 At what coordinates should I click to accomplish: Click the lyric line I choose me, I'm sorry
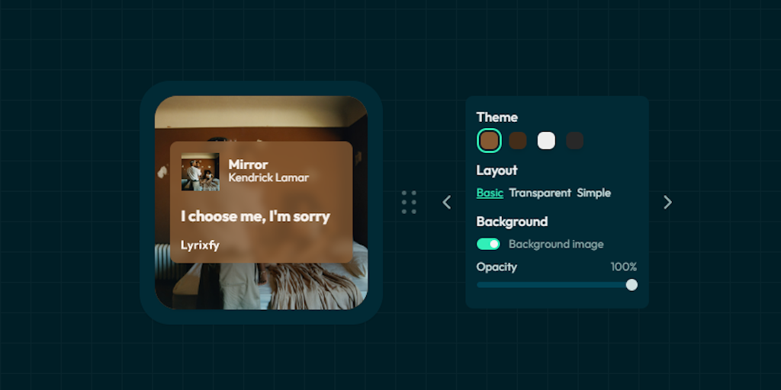256,216
